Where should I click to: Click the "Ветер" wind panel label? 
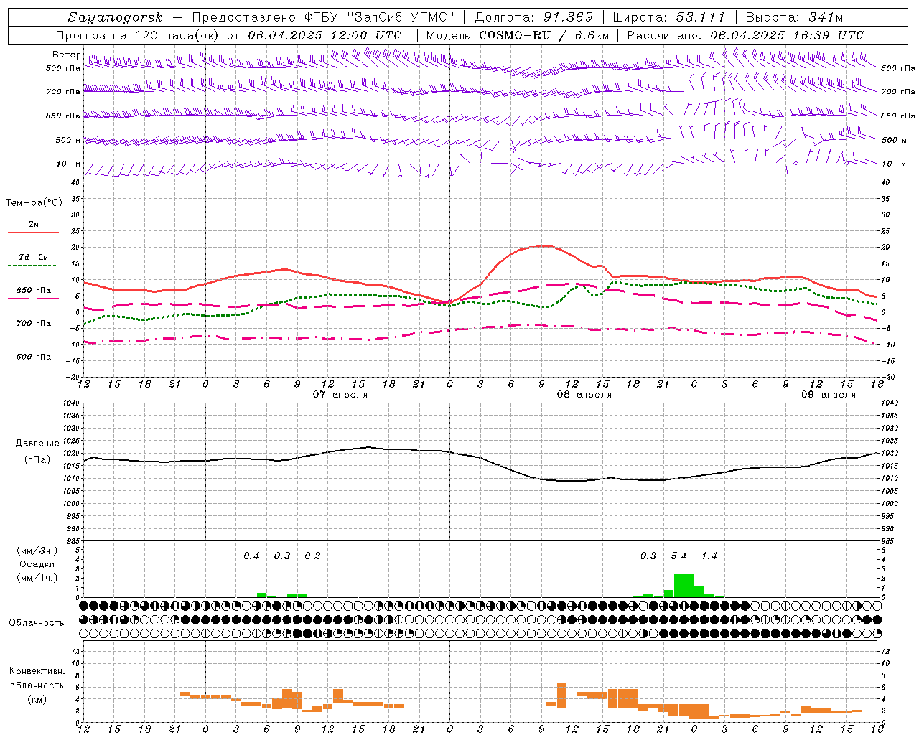point(66,55)
